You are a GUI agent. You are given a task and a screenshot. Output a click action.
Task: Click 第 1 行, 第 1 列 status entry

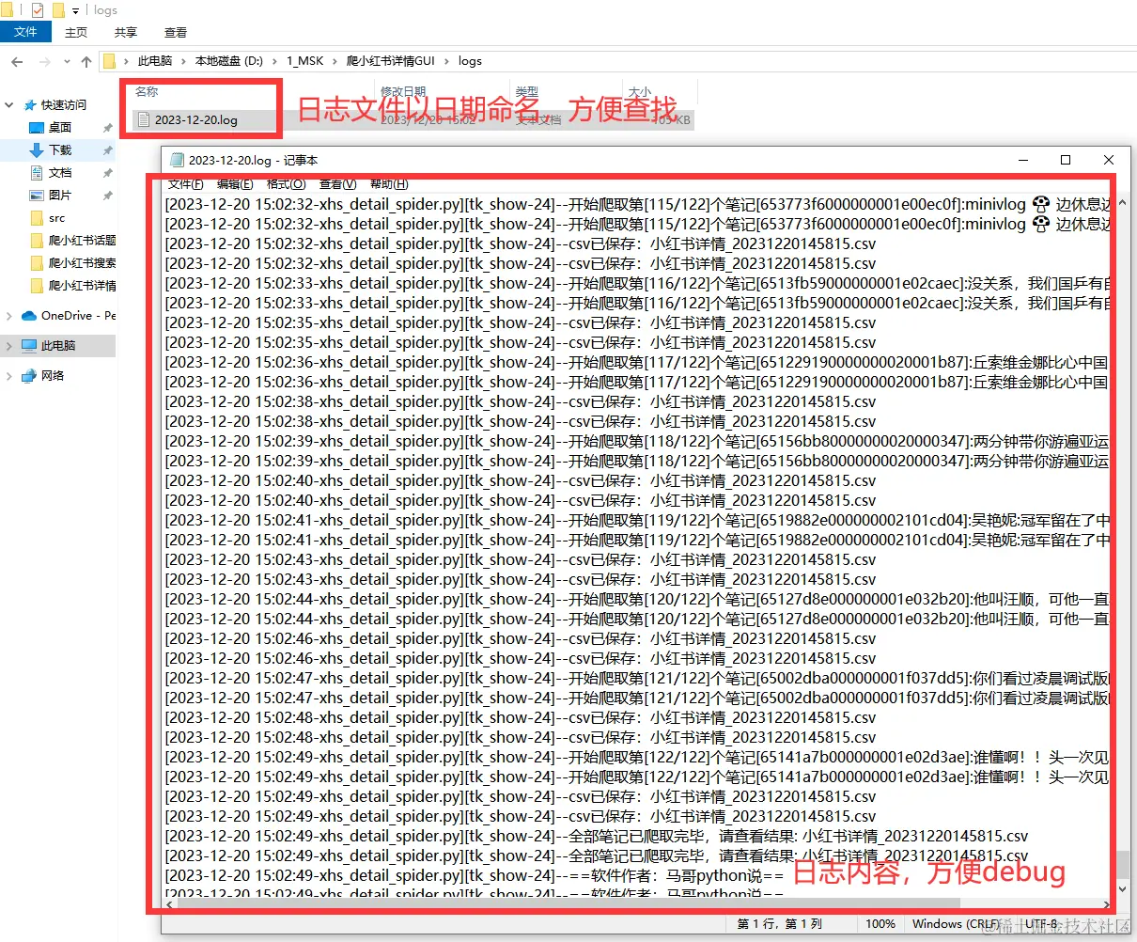tap(780, 924)
